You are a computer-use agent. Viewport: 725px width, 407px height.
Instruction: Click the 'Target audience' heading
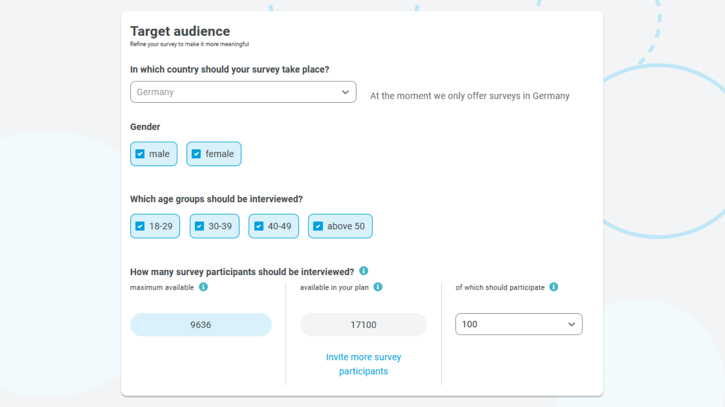(x=180, y=31)
